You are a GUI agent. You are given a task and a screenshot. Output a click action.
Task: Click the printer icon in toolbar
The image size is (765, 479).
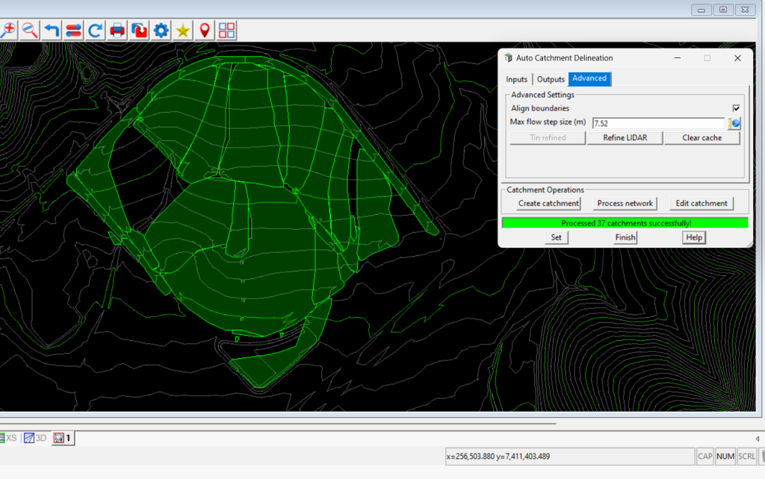point(117,31)
